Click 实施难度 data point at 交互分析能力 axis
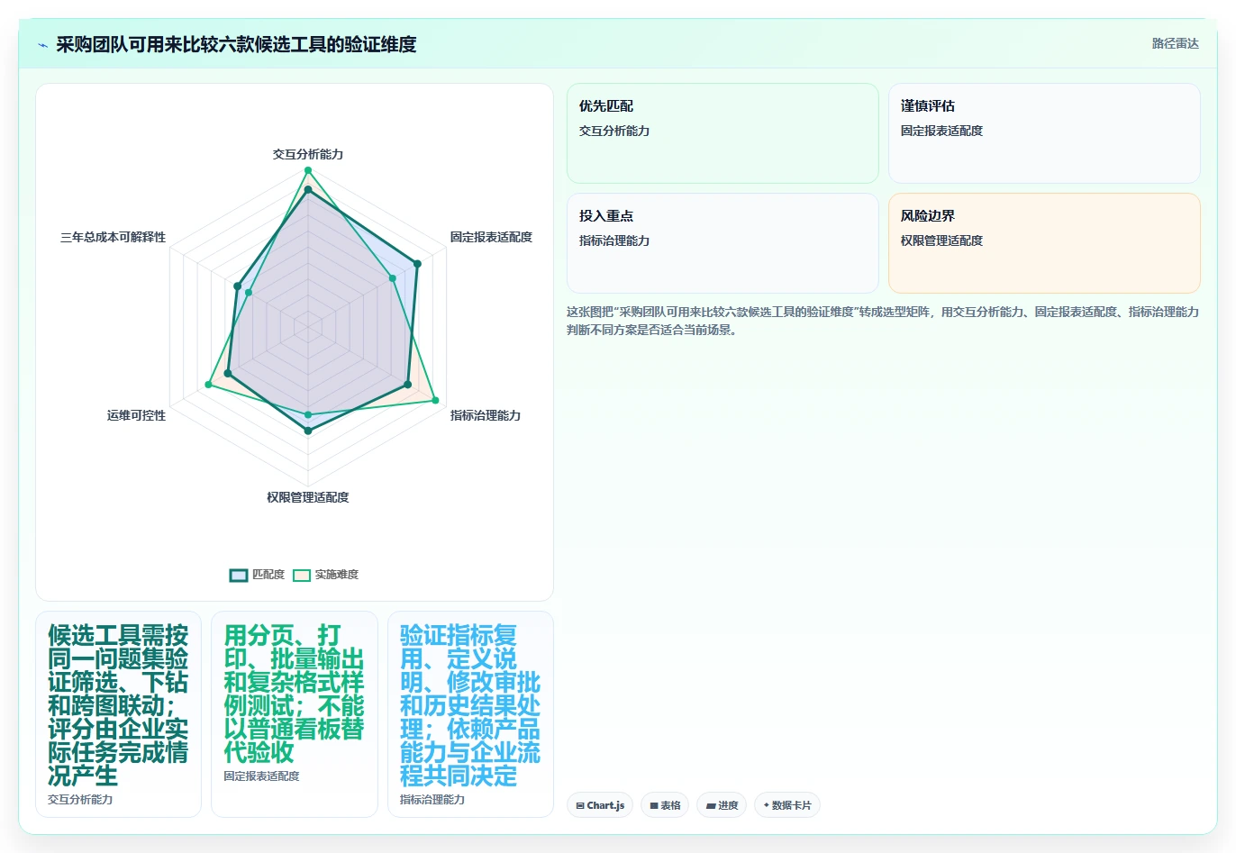This screenshot has width=1236, height=853. coord(308,170)
